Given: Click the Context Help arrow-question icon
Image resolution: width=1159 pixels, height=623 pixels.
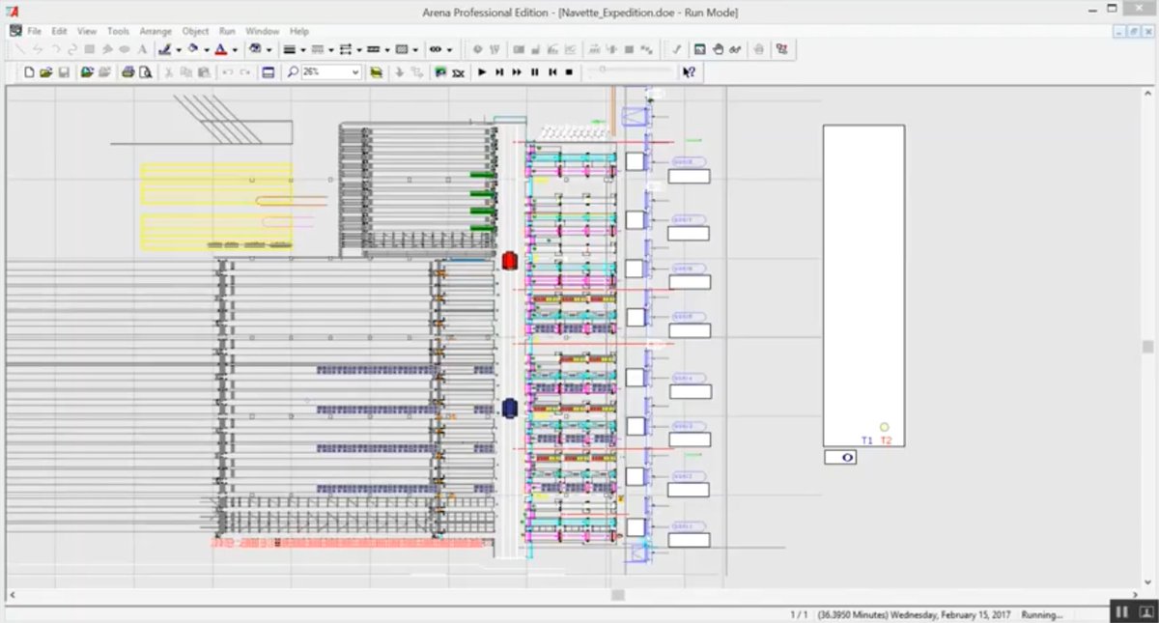Looking at the screenshot, I should pyautogui.click(x=689, y=71).
